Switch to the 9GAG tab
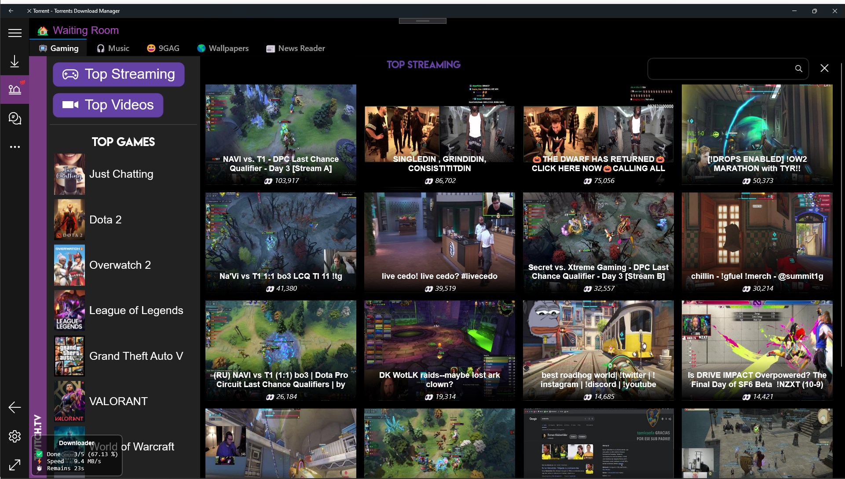The image size is (845, 479). click(163, 48)
